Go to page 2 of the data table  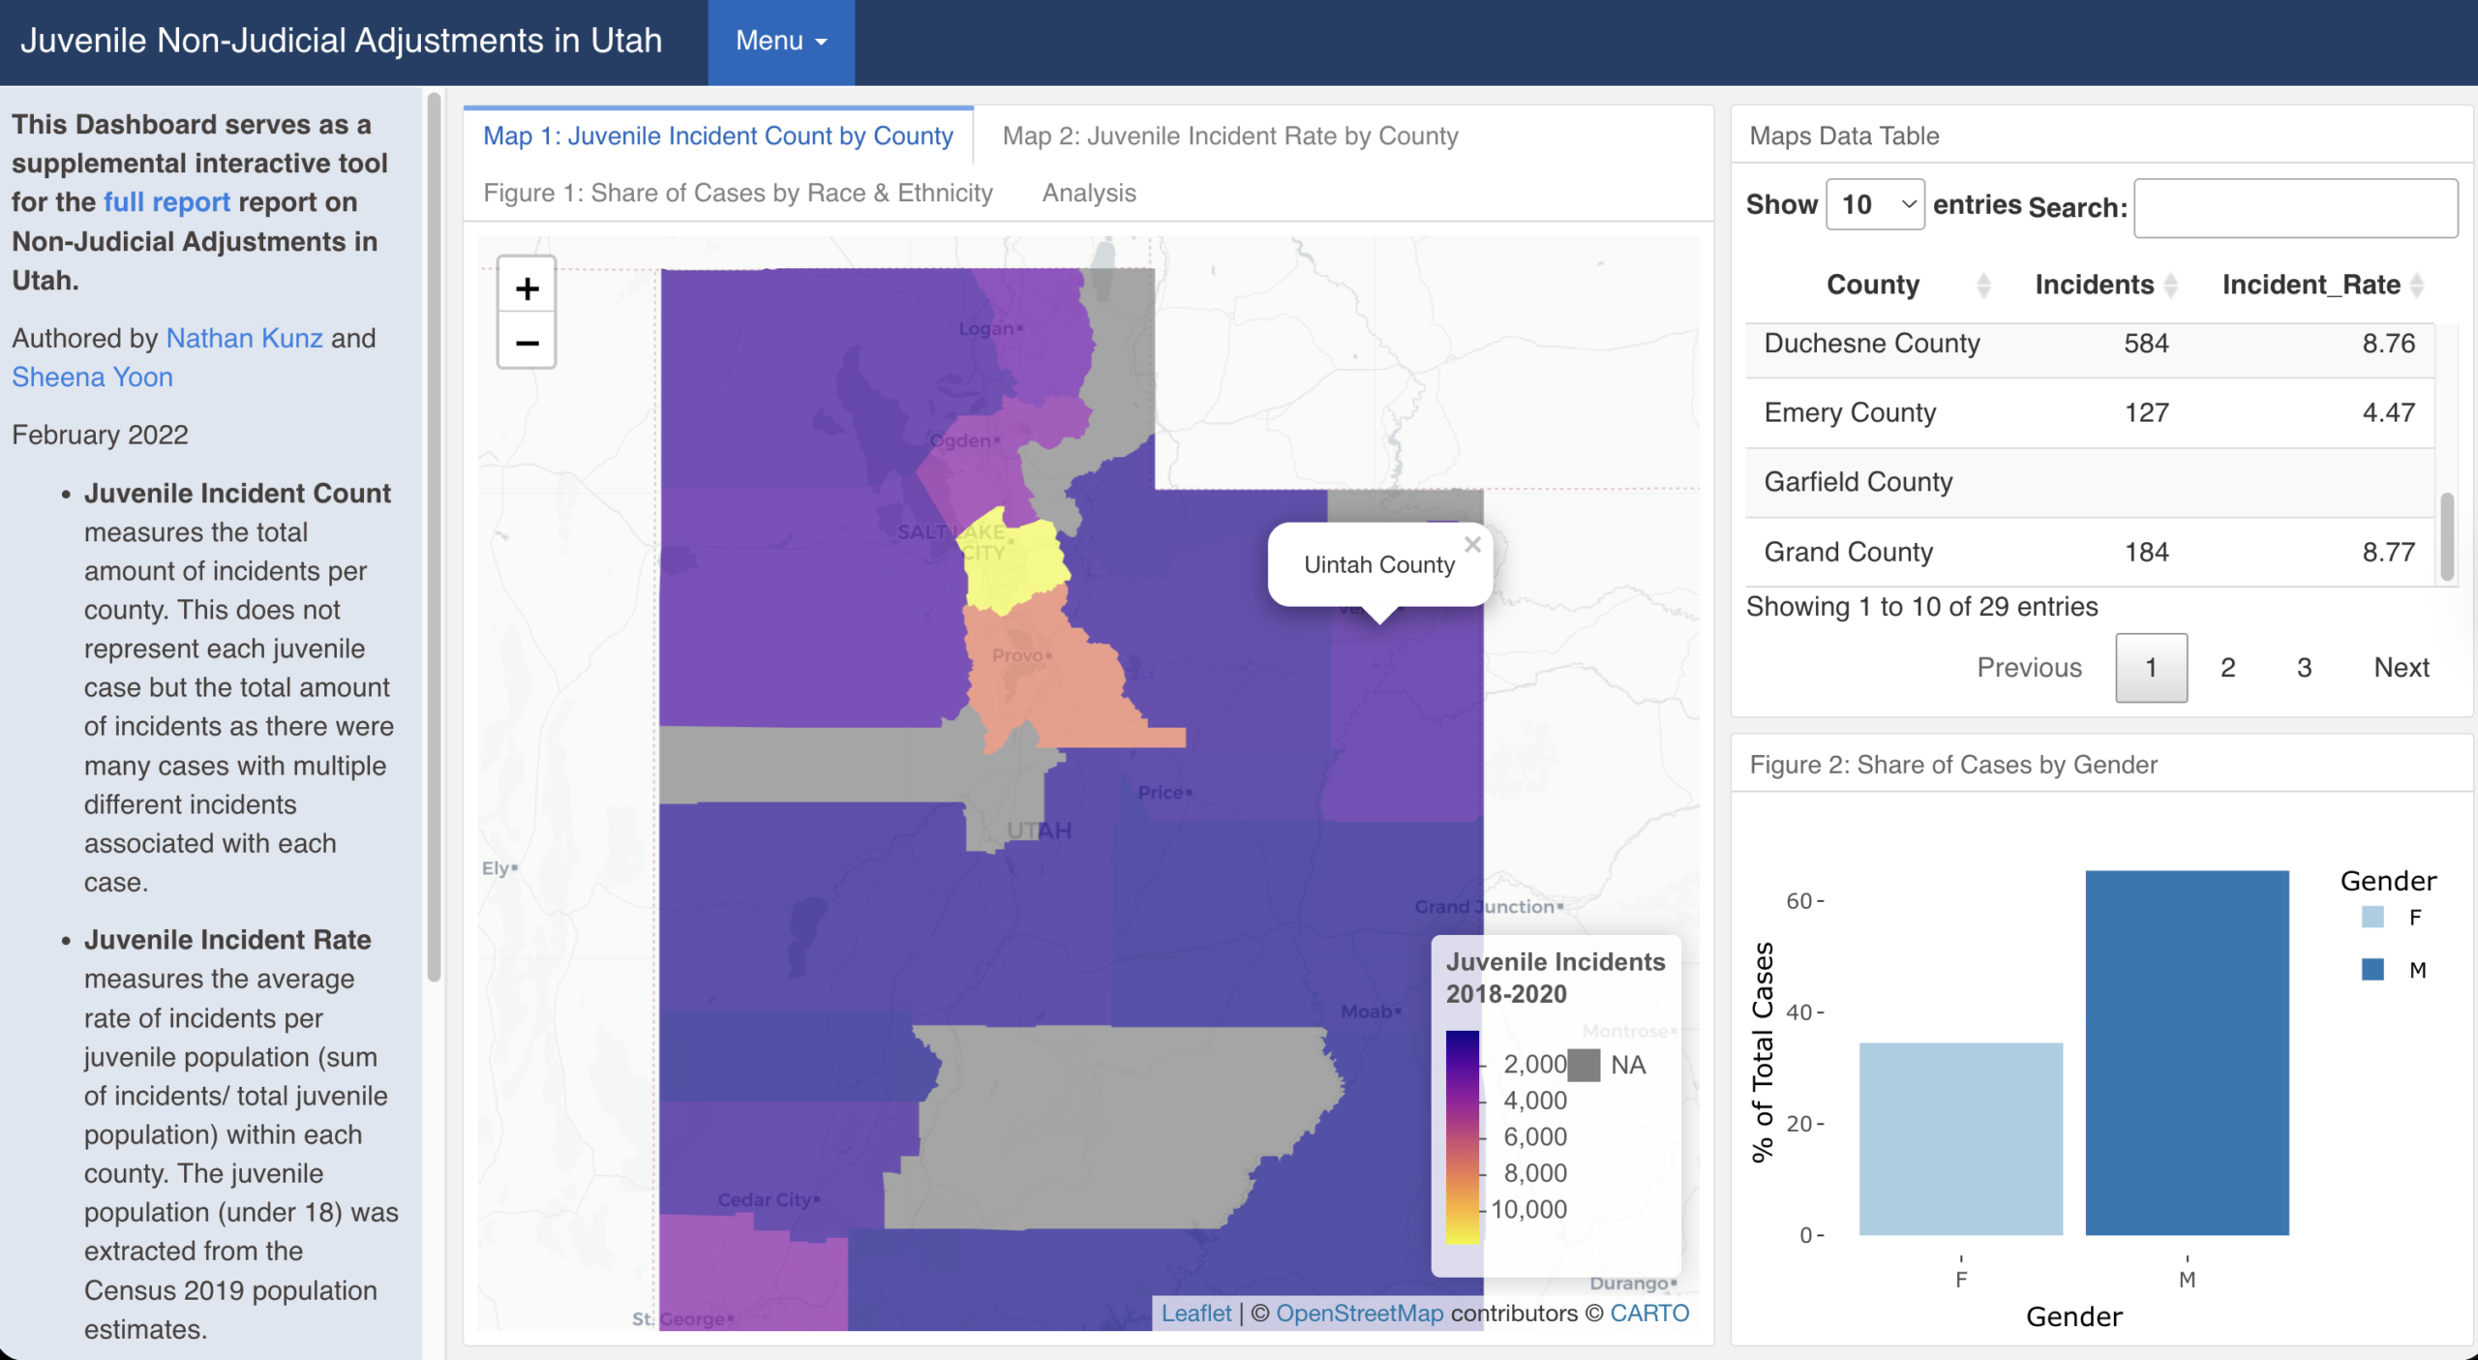coord(2227,668)
